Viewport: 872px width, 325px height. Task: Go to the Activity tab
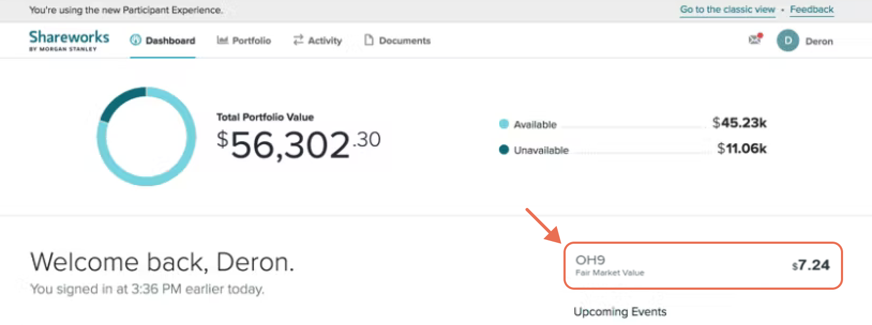click(x=318, y=41)
